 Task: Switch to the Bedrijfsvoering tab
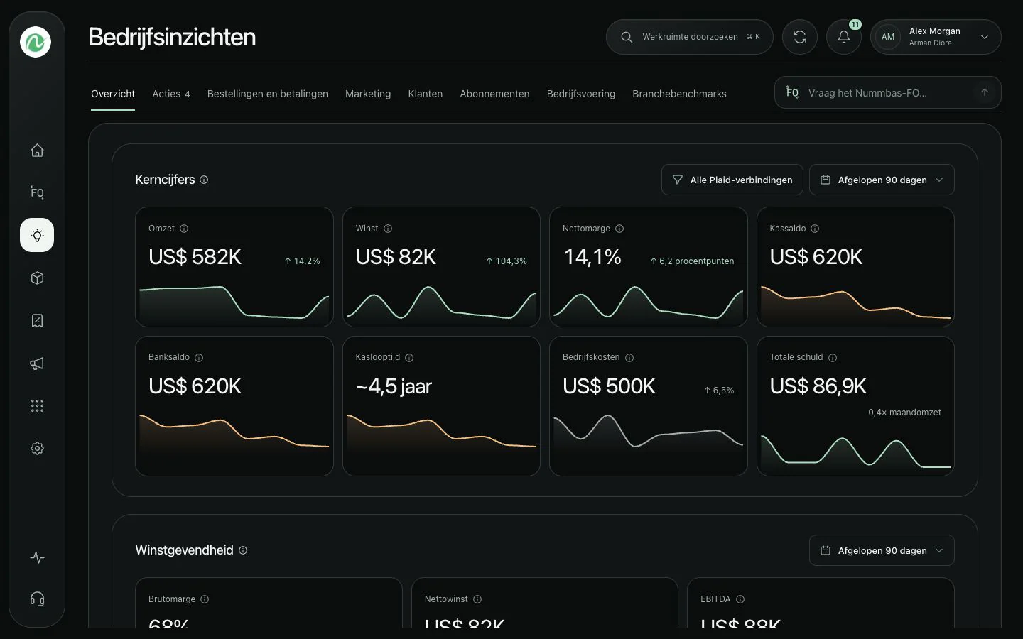click(x=581, y=94)
